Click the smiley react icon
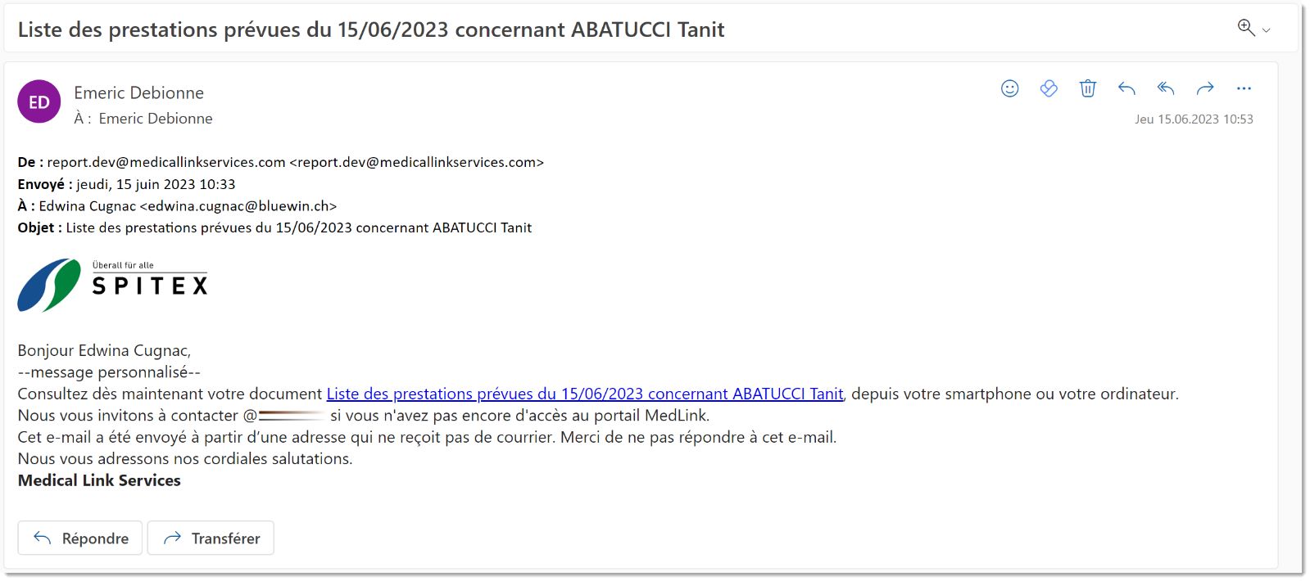1310x581 pixels. [x=1009, y=88]
